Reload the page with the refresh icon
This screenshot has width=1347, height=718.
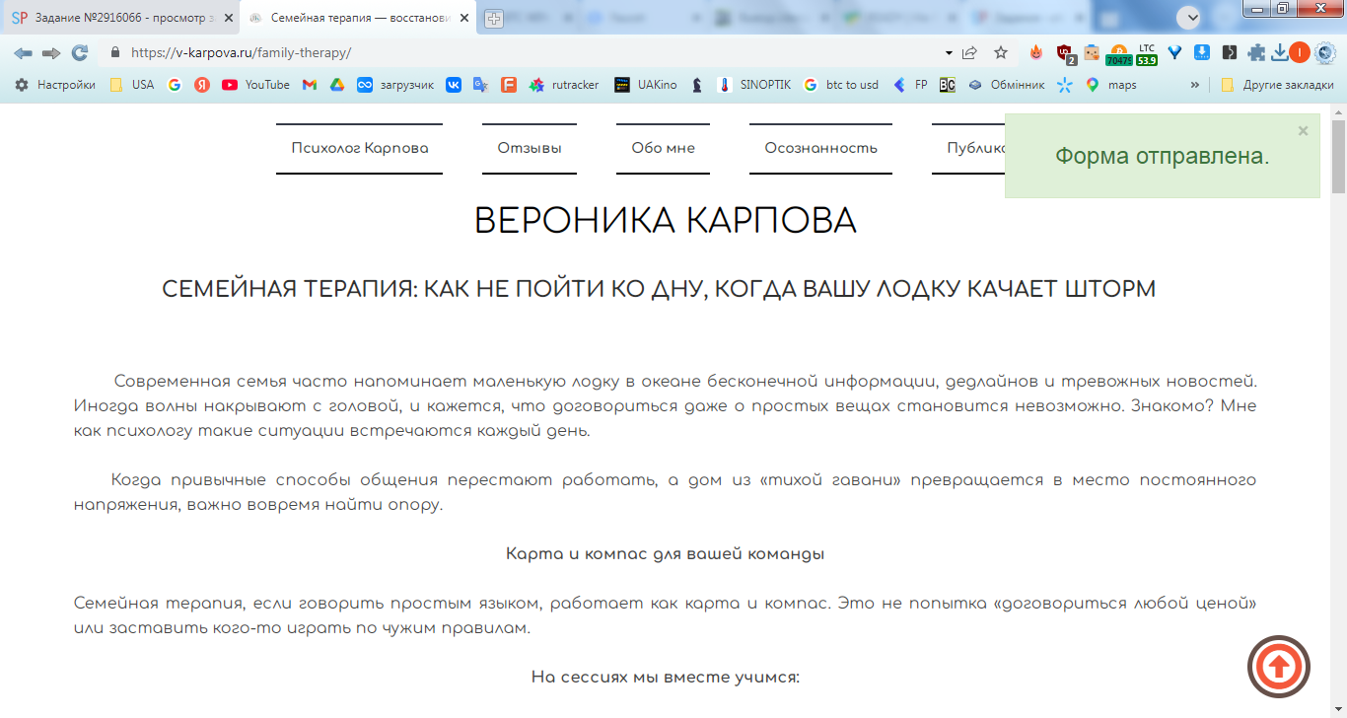[80, 52]
